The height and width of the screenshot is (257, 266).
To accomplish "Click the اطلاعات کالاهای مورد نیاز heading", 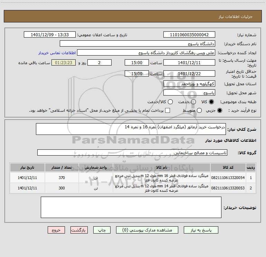I will click(x=231, y=140).
